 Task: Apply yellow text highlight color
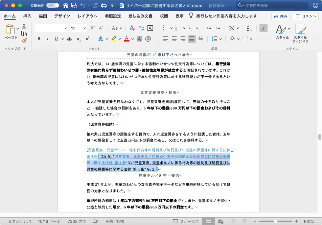114,39
